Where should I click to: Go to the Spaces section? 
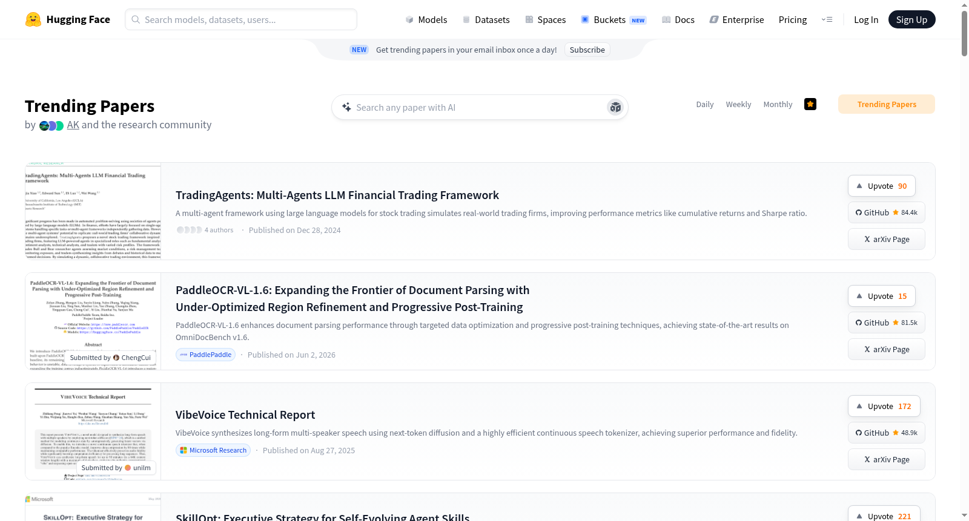coord(546,19)
